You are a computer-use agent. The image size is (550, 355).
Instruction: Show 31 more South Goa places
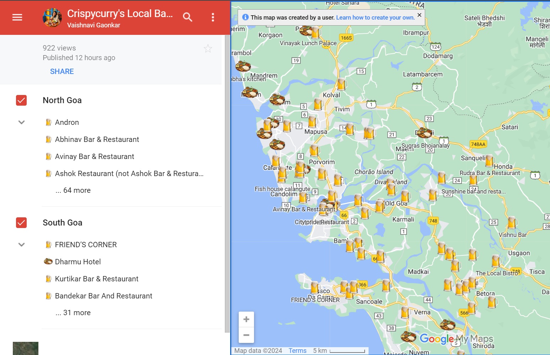73,313
